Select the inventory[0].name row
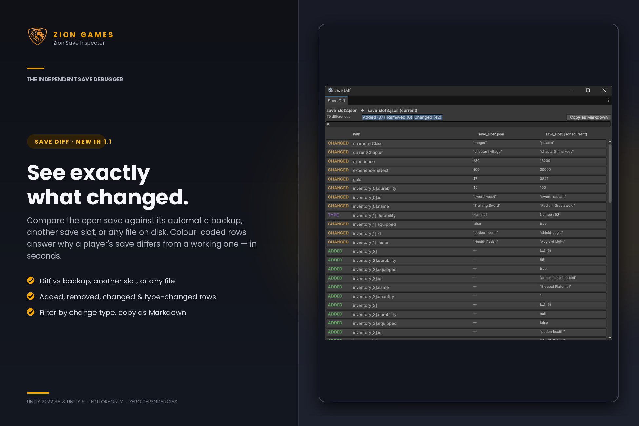 466,206
